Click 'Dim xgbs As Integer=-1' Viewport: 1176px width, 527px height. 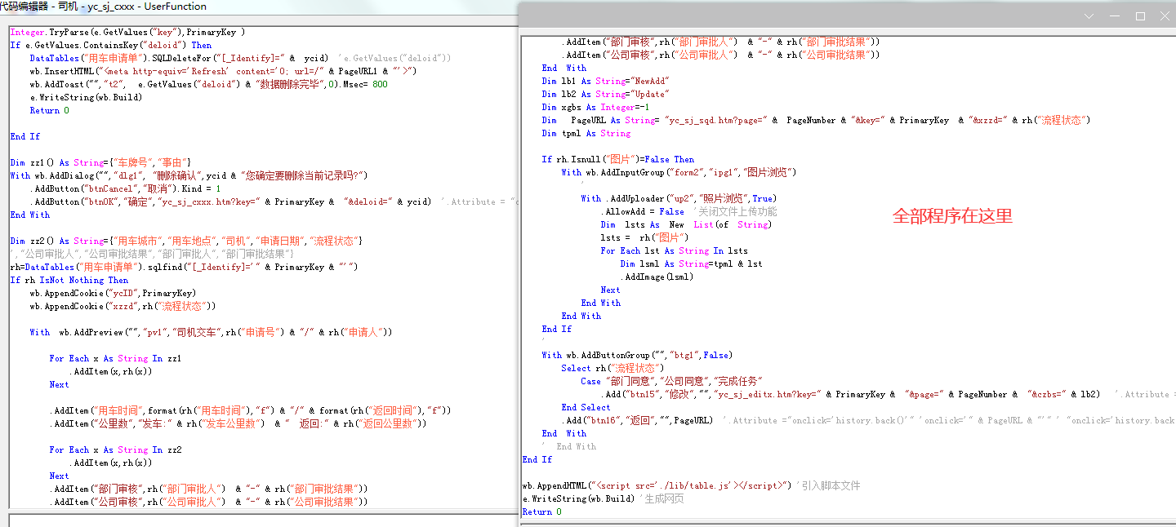(596, 107)
